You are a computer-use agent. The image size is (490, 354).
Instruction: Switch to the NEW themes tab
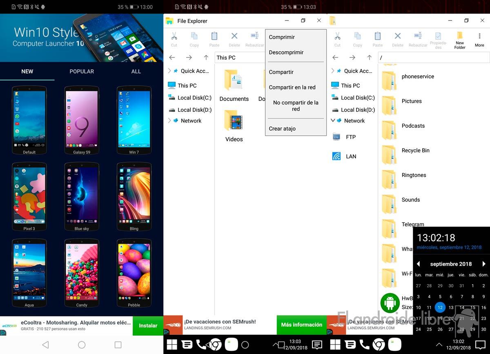(27, 71)
